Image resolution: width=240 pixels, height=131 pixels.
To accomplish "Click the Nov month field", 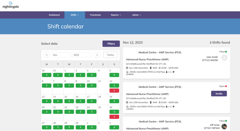I will click(x=61, y=55).
